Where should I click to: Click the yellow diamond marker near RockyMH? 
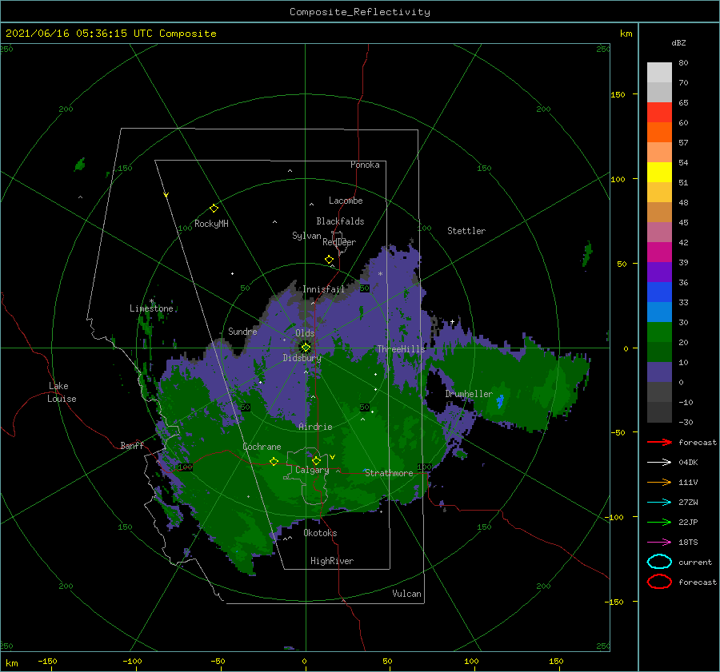(x=214, y=209)
